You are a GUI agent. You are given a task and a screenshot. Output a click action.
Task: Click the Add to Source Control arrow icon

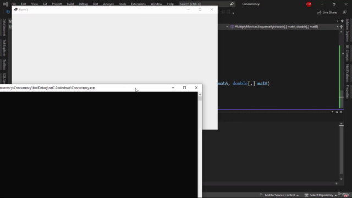[261, 195]
